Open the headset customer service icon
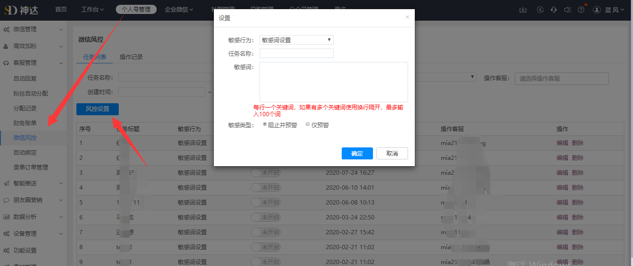The image size is (633, 266). coord(554,10)
